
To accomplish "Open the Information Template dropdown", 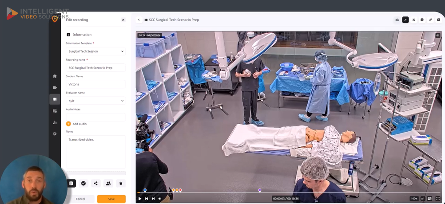I will (95, 51).
